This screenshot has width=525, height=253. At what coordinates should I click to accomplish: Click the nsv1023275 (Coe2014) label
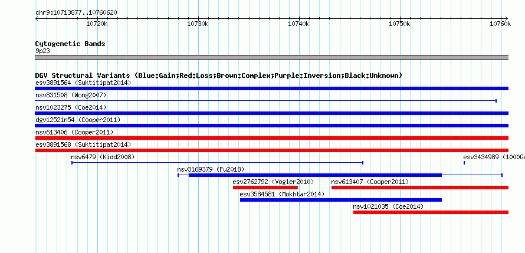click(71, 107)
